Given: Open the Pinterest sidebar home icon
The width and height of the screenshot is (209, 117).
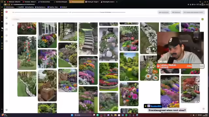Looking at the screenshot, I should click(7, 18).
